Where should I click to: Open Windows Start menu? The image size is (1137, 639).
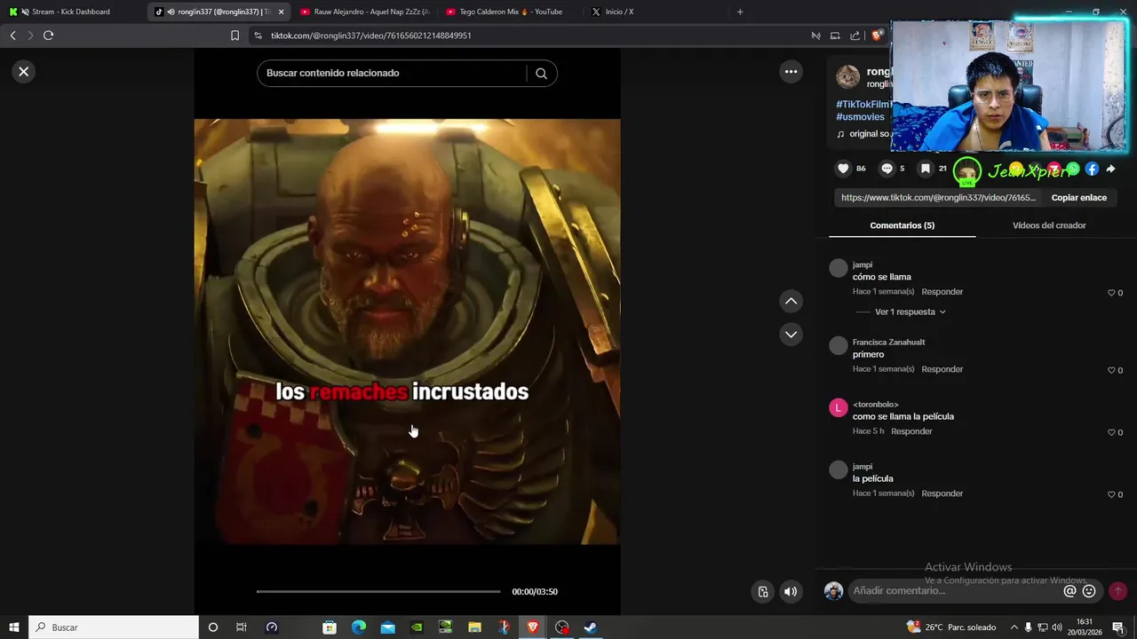pyautogui.click(x=13, y=627)
